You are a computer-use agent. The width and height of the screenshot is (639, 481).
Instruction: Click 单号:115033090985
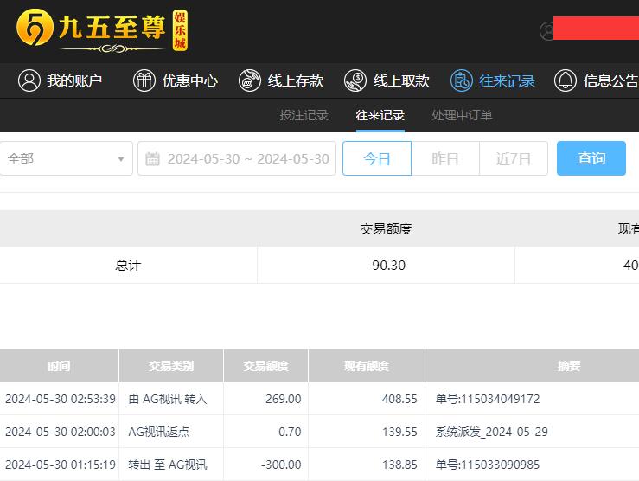pos(488,465)
